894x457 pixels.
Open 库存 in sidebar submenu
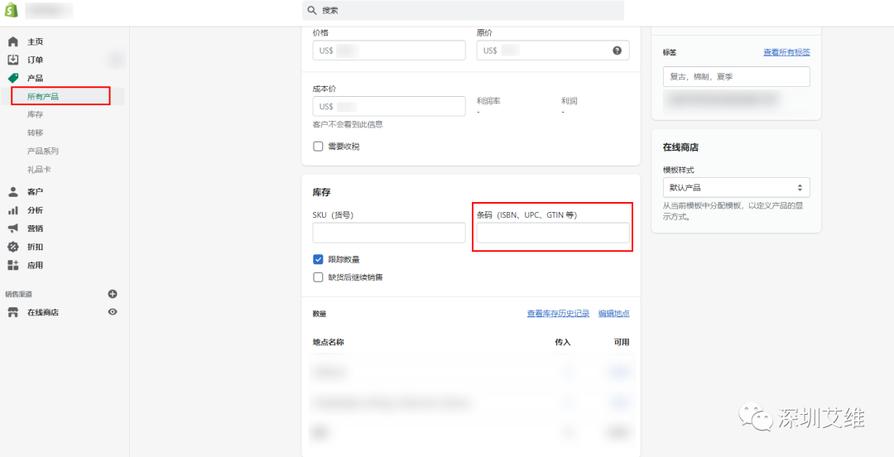point(36,115)
